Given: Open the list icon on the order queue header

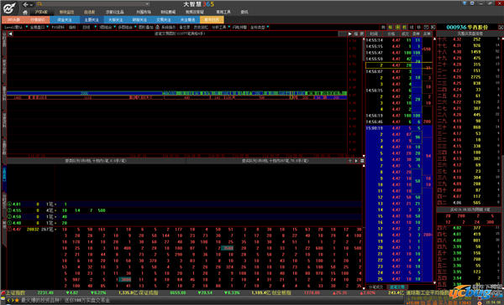Looking at the screenshot, I should tap(362, 161).
